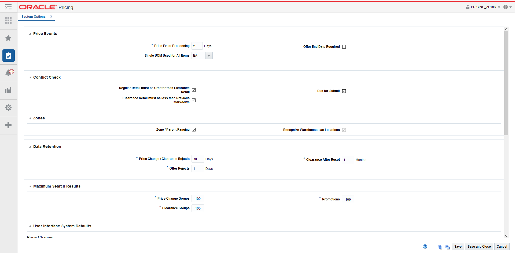This screenshot has height=253, width=515.
Task: Open the application grid icon in sidebar
Action: click(8, 20)
